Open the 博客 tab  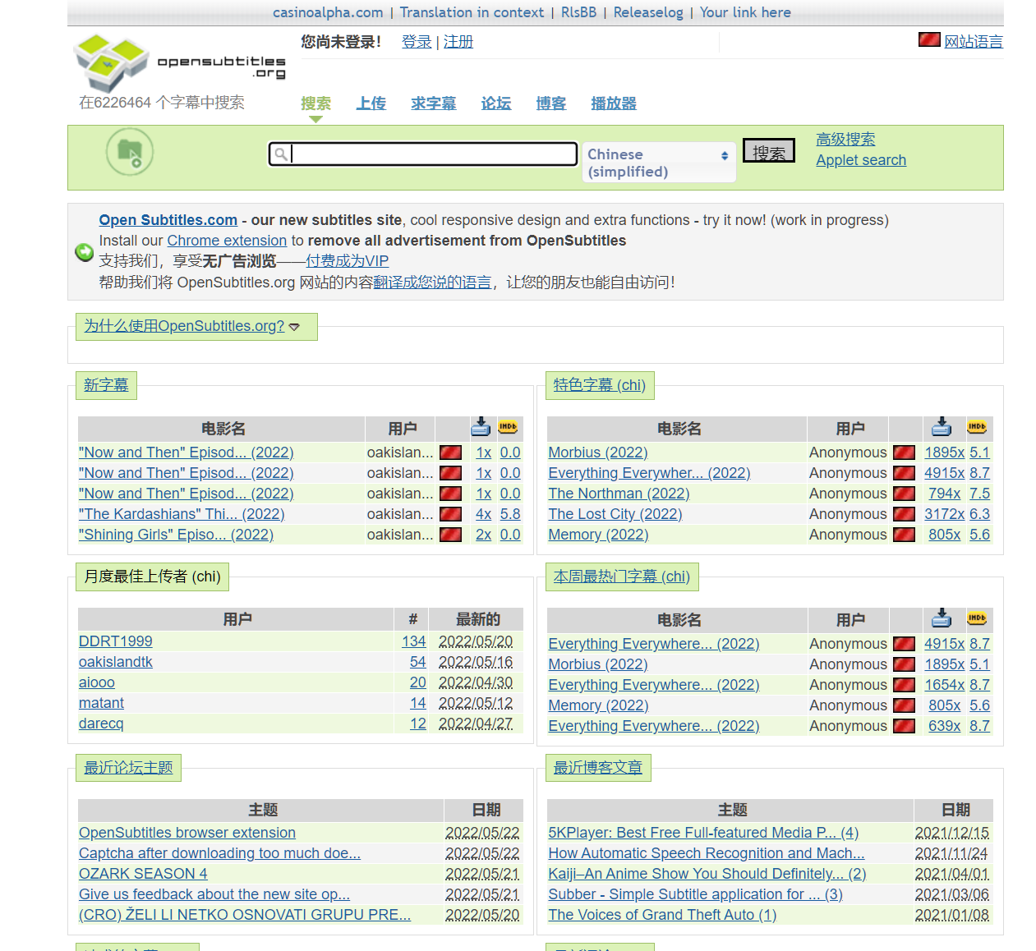551,103
